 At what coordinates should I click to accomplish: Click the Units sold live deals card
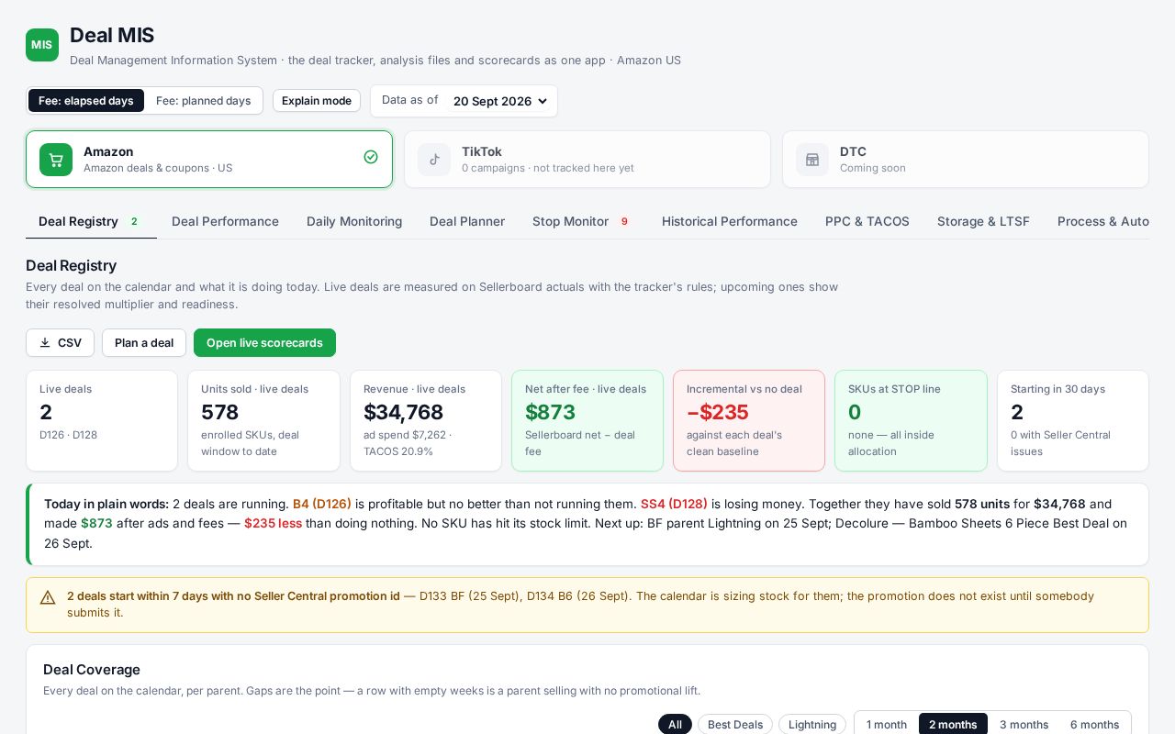(x=263, y=421)
